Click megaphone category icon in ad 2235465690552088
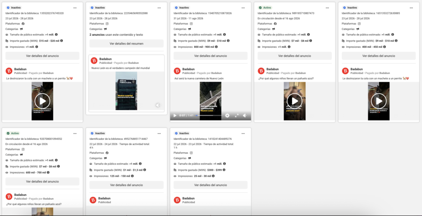The height and width of the screenshot is (216, 422). point(105,29)
